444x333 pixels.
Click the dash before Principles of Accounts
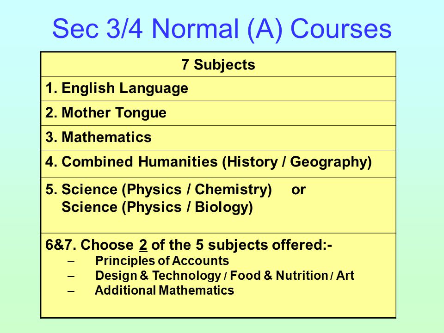71,261
